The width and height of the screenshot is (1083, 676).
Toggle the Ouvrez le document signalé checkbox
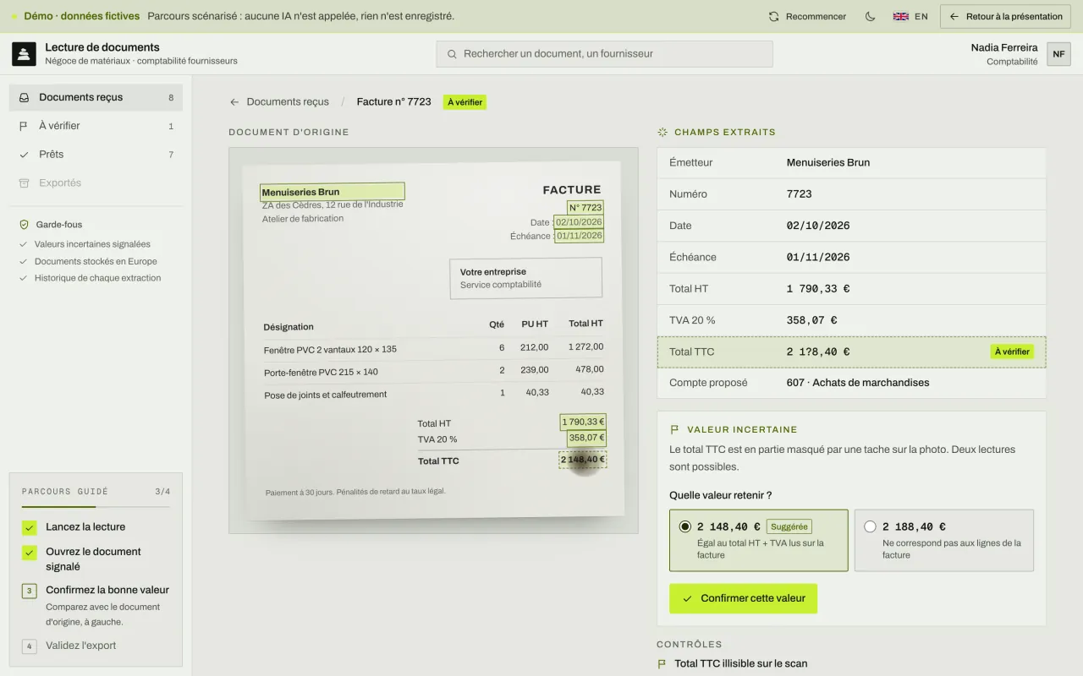pos(30,553)
